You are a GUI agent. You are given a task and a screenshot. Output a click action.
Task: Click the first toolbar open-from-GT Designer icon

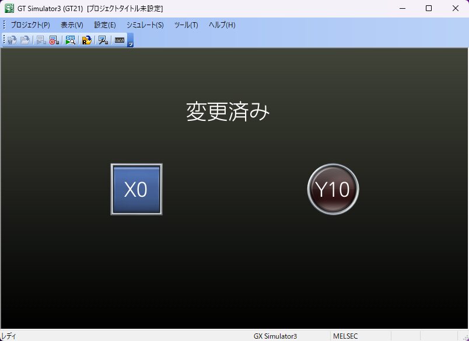coord(12,40)
